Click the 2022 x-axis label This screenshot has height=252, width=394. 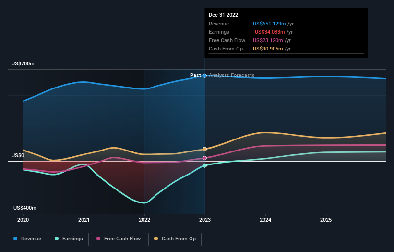(144, 220)
